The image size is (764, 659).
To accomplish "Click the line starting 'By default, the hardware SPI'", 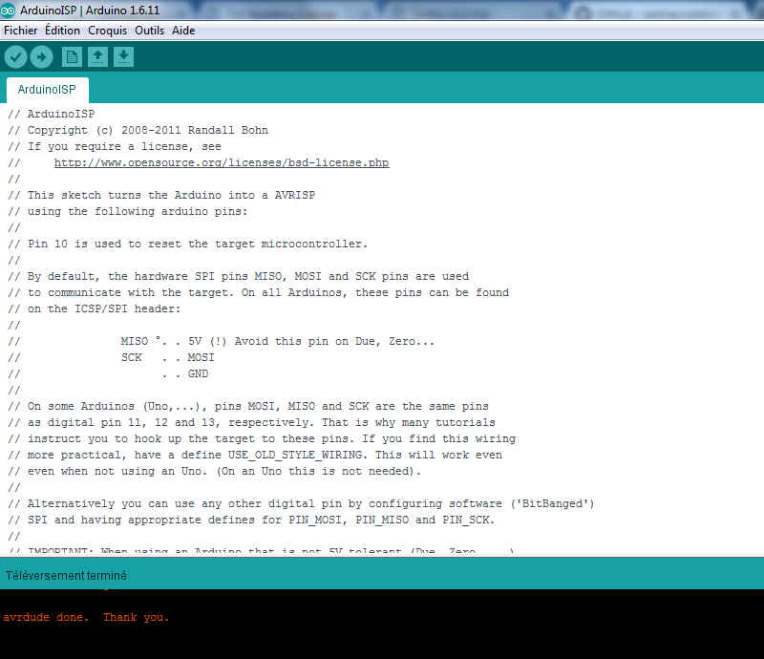I will pos(238,276).
